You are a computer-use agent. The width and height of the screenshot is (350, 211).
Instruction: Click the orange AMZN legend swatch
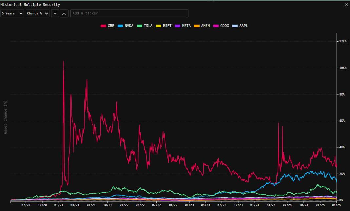tap(197, 26)
